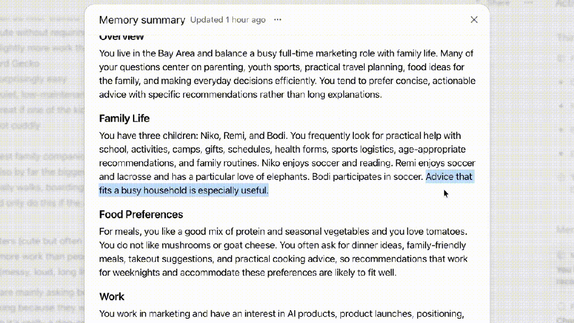Click the youth sports phrase in Overview

(273, 67)
